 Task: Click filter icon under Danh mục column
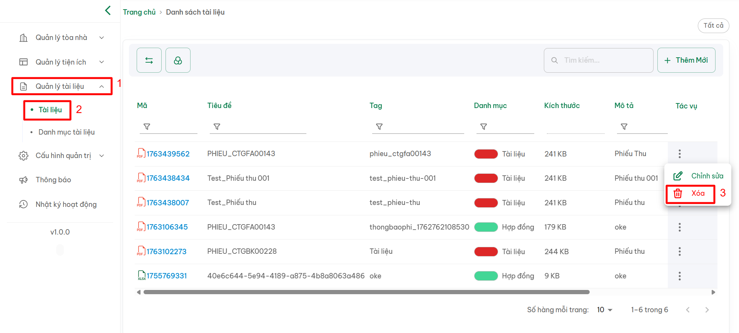[x=484, y=127]
